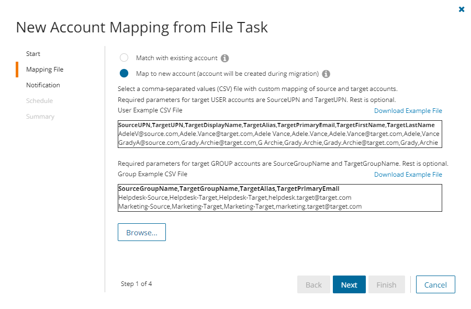Download the Group example CSV file
Viewport: 471px width, 309px height.
(408, 175)
